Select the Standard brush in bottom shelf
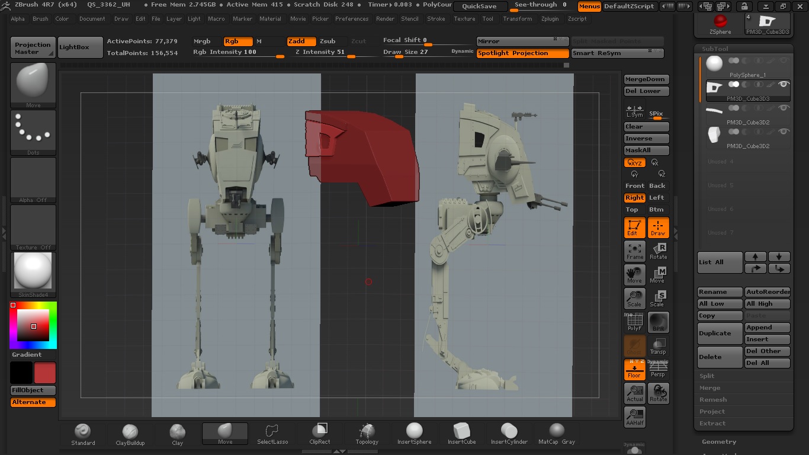 83,434
